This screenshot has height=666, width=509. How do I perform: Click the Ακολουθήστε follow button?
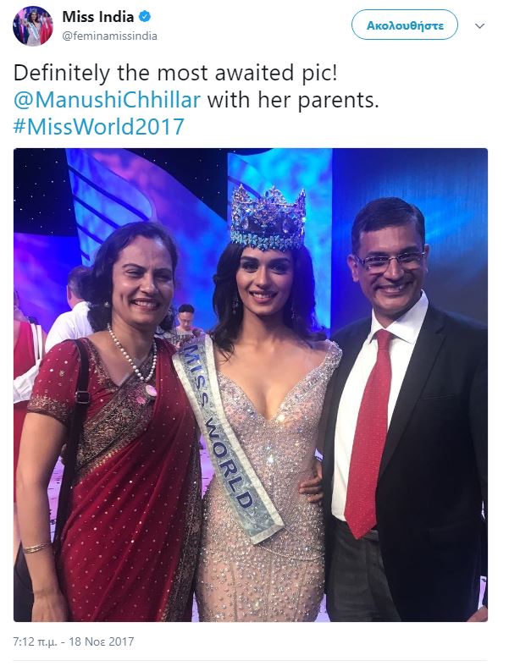point(405,25)
